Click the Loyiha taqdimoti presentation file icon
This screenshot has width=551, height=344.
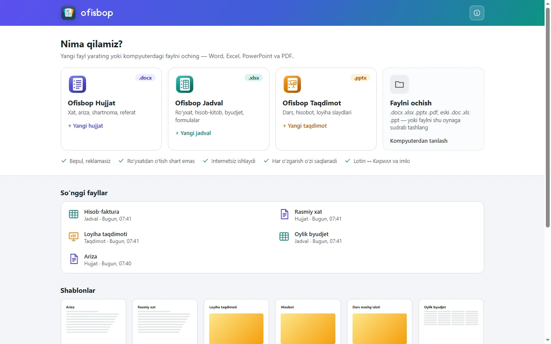(74, 236)
